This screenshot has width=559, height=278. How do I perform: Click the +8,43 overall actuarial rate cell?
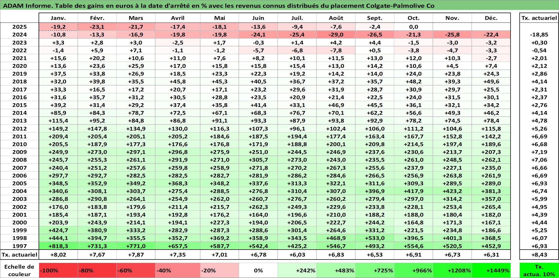pyautogui.click(x=539, y=255)
